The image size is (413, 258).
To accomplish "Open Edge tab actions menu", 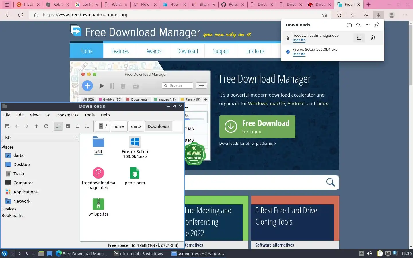I will [7, 5].
